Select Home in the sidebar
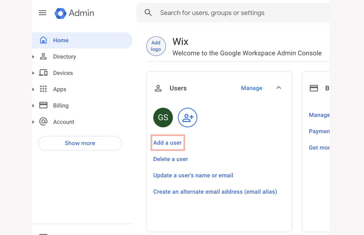 (82, 40)
